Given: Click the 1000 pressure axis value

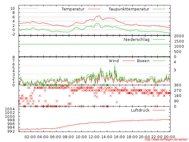Looking at the screenshot, I should pos(10,116).
